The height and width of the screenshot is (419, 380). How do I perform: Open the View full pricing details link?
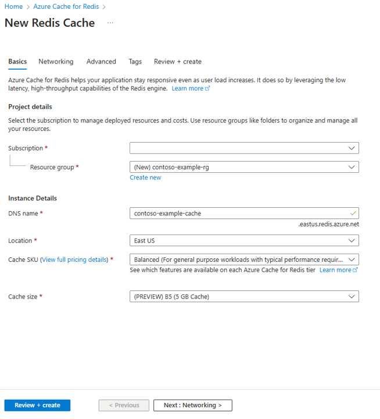click(75, 260)
